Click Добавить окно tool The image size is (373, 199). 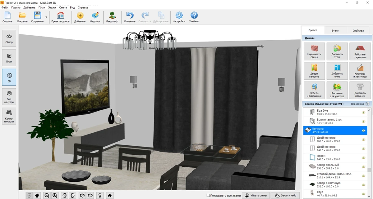pyautogui.click(x=337, y=71)
